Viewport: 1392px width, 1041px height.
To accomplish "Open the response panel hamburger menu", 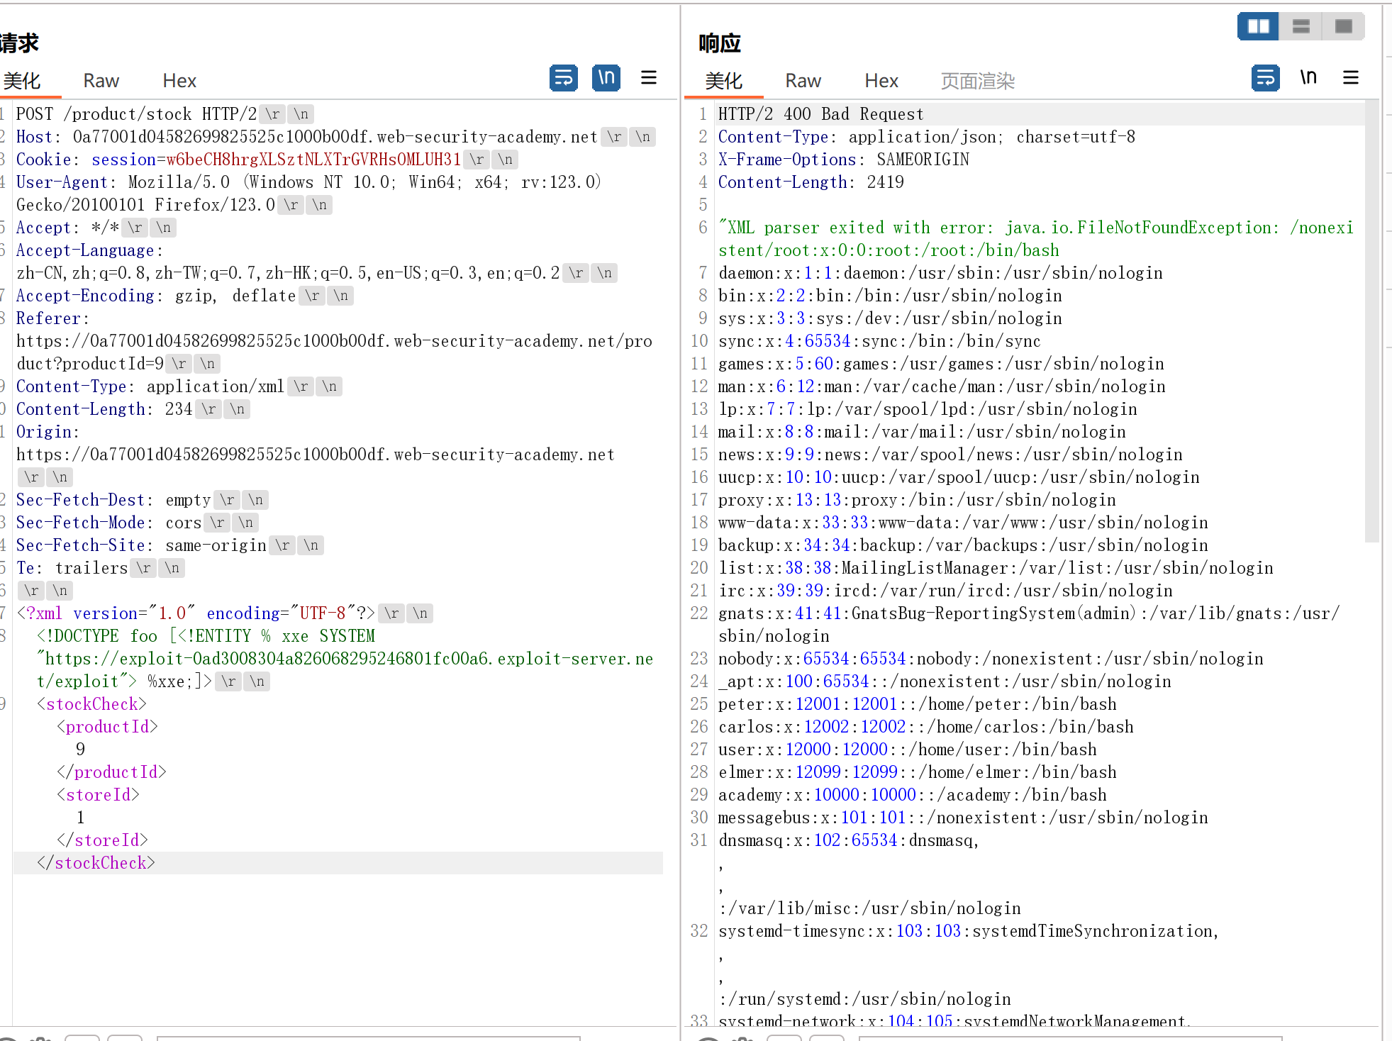I will point(1351,77).
